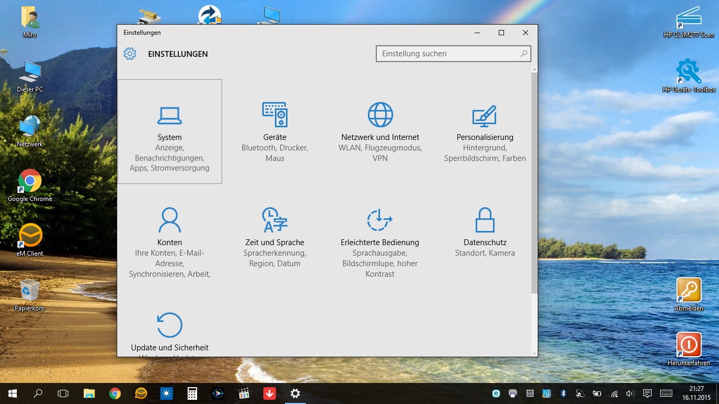Click the battery power tray icon
The image size is (719, 404).
pyautogui.click(x=597, y=393)
